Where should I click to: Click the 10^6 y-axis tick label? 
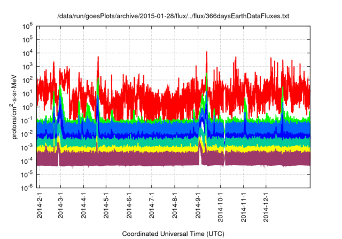point(27,27)
